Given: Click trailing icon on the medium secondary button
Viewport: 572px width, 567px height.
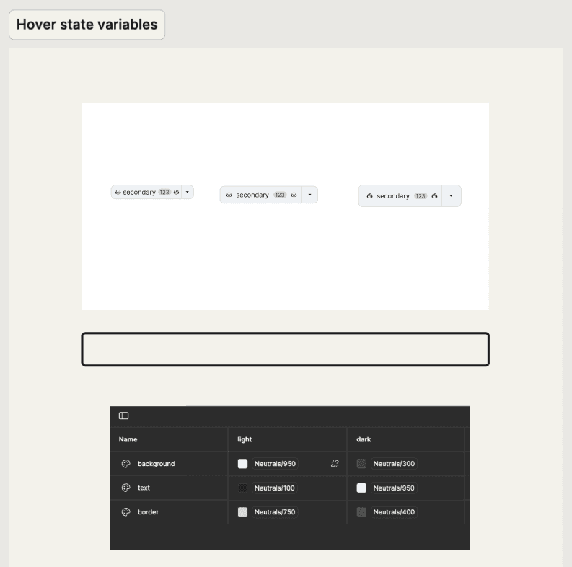Looking at the screenshot, I should pyautogui.click(x=294, y=195).
